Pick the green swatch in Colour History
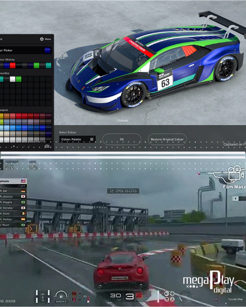This screenshot has width=246, height=307. click(37, 65)
